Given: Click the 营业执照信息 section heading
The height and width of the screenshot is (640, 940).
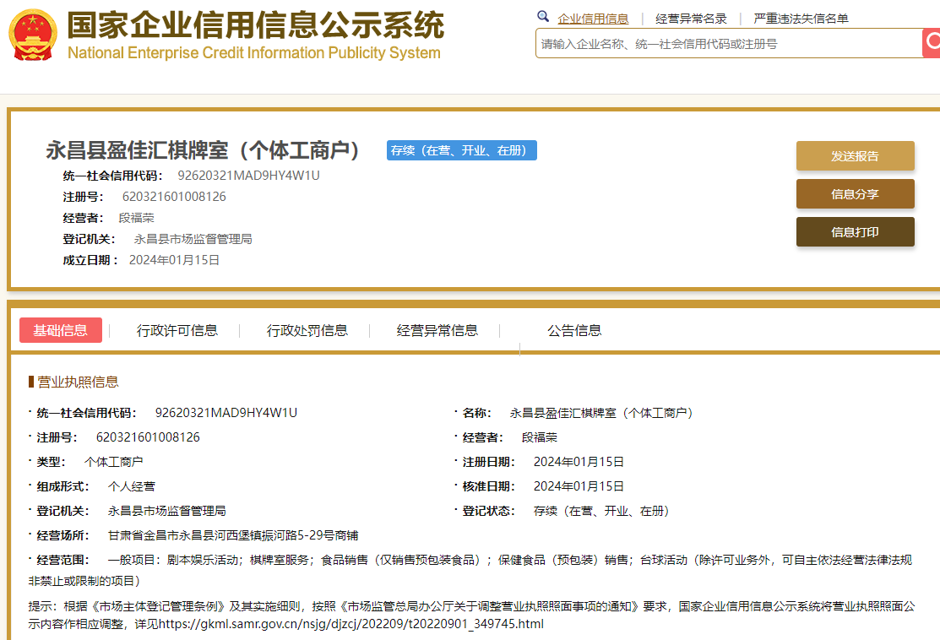Looking at the screenshot, I should (78, 382).
